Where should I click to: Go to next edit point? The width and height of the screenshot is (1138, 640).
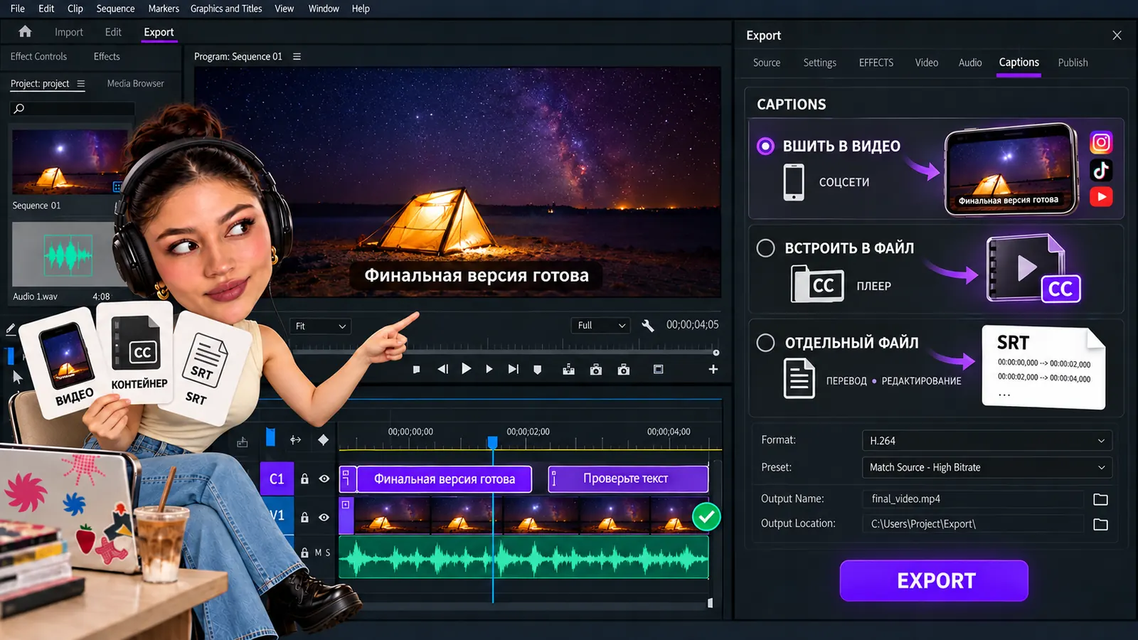tap(513, 369)
